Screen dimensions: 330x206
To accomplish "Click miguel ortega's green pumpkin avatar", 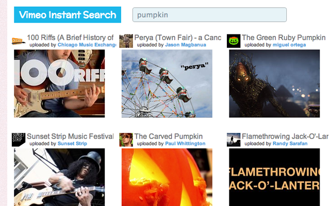I will point(234,41).
